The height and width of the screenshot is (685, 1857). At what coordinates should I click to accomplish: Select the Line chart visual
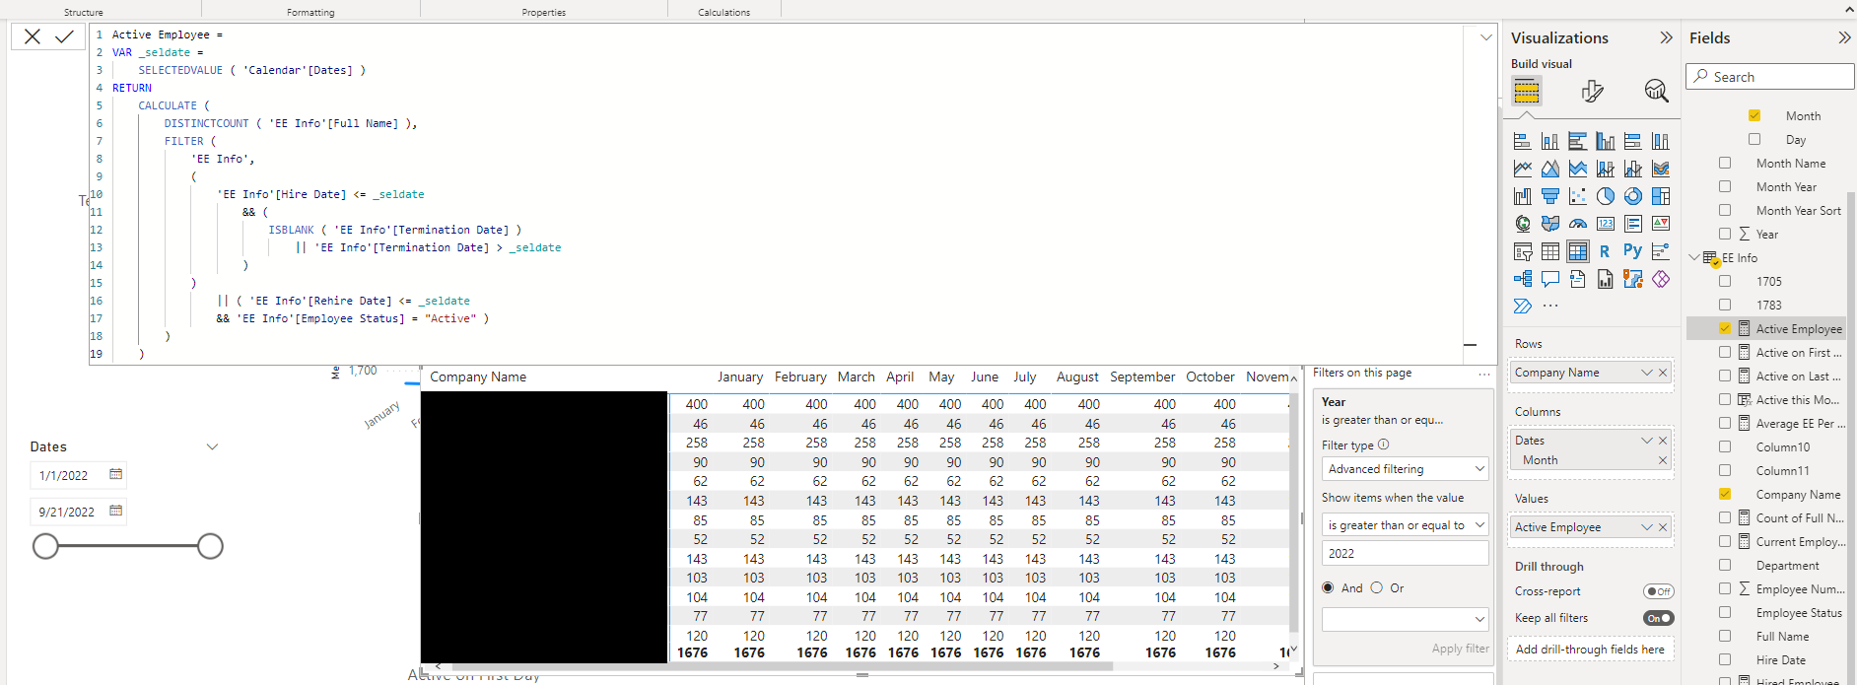pos(1523,169)
